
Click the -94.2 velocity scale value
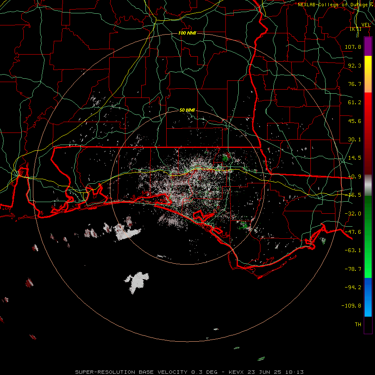coord(353,287)
